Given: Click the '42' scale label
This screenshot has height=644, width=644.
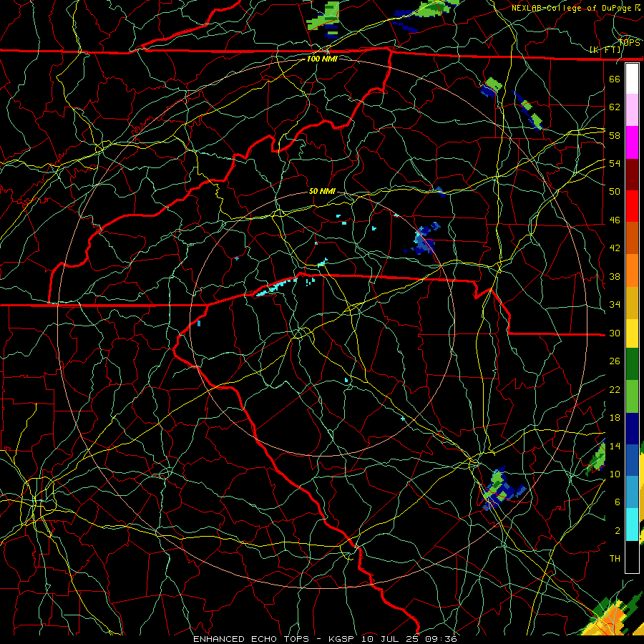Looking at the screenshot, I should [615, 248].
